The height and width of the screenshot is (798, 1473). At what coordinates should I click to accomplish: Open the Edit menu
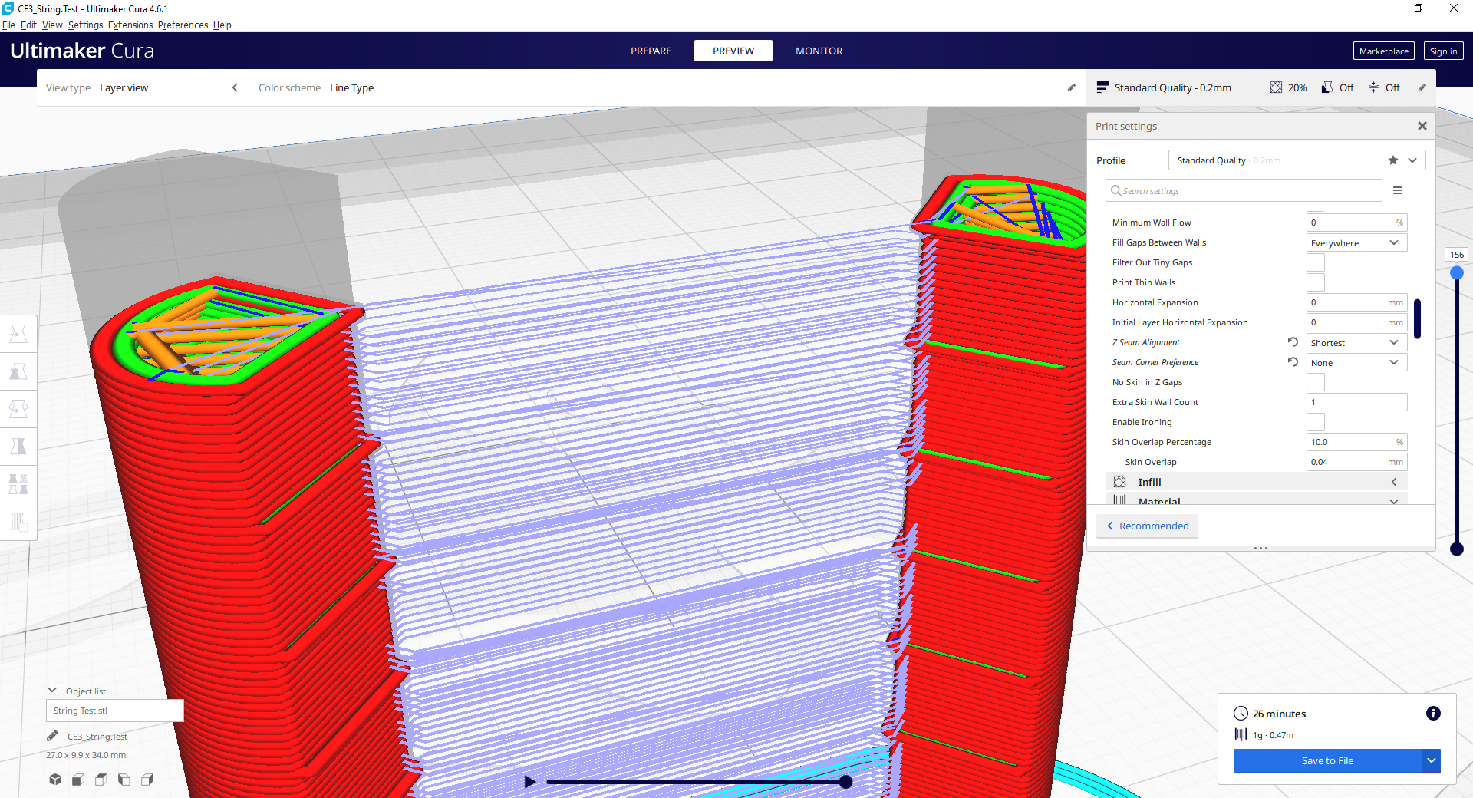pyautogui.click(x=28, y=25)
